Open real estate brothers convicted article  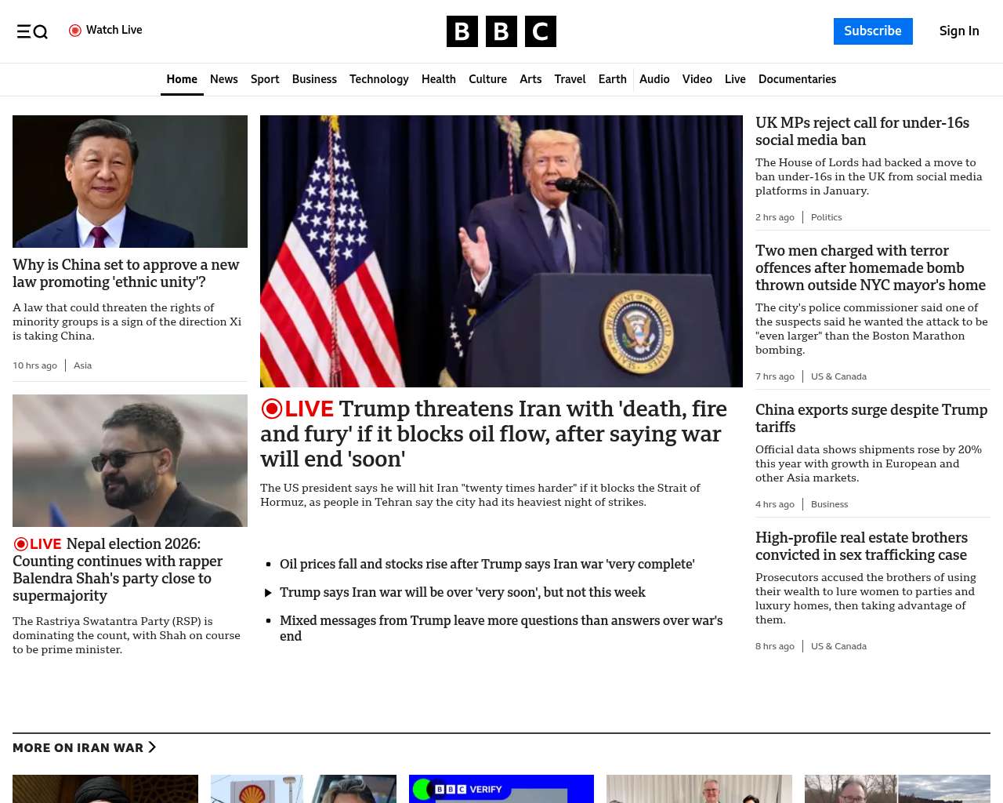point(861,546)
